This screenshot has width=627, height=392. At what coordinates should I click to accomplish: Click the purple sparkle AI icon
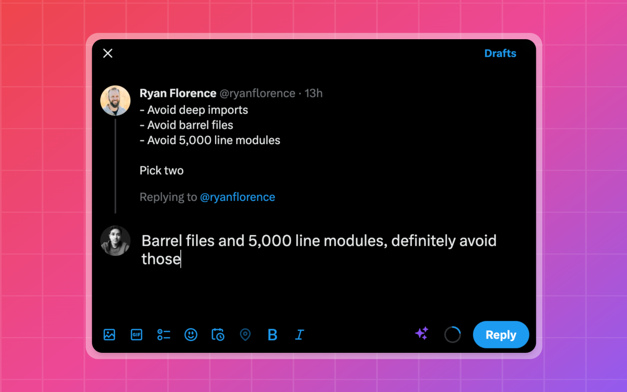pos(422,334)
